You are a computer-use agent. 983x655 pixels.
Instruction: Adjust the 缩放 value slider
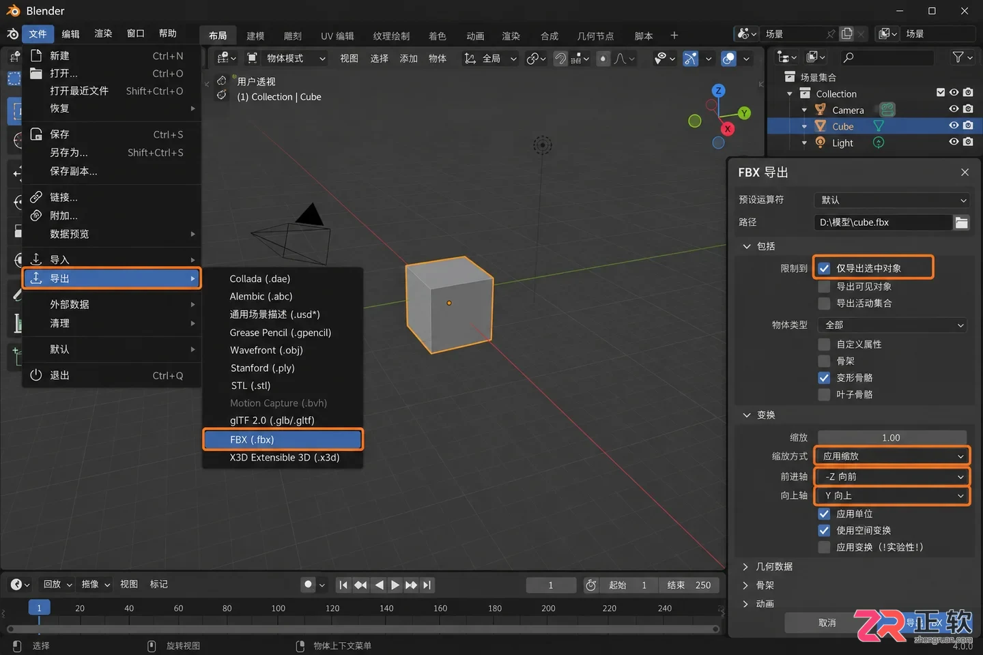(892, 438)
